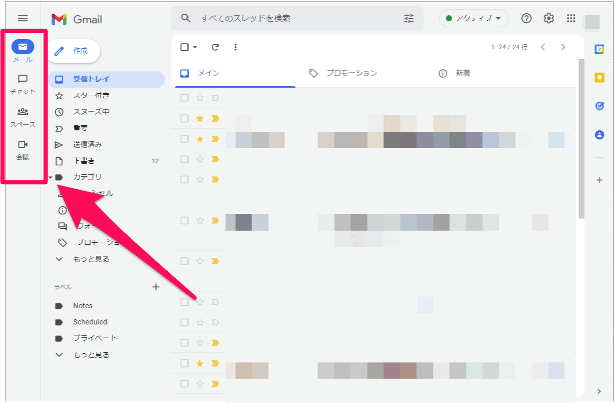Screen dimensions: 614x403
Task: Open the three-dot more options menu
Action: point(235,47)
